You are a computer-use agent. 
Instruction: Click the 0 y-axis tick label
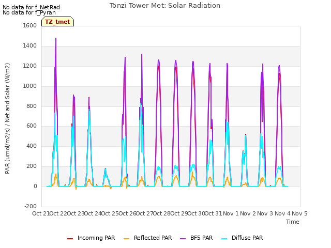tap(35, 186)
